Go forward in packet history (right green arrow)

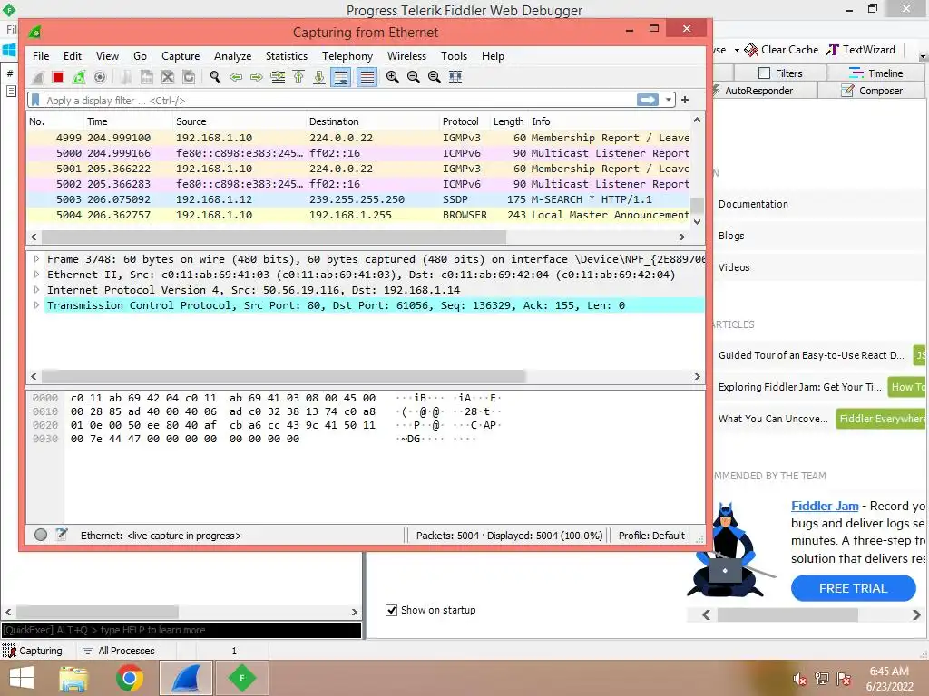[257, 77]
